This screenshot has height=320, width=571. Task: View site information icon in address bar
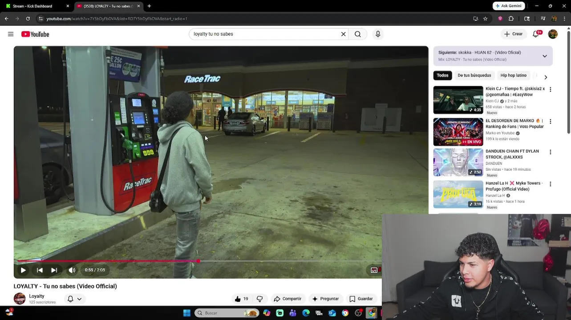coord(40,19)
